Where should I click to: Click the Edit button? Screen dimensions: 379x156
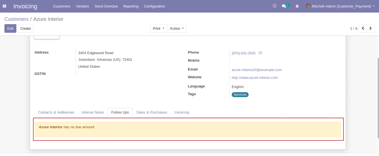click(x=10, y=28)
